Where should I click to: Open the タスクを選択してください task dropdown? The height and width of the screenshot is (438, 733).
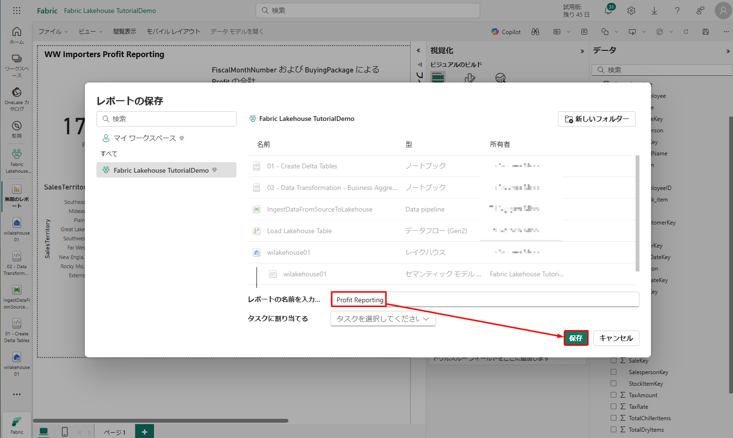pyautogui.click(x=383, y=319)
